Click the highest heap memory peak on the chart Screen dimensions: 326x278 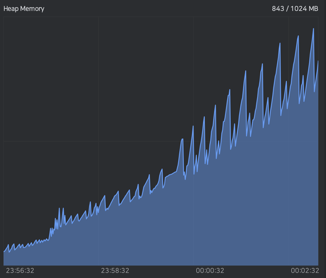[314, 29]
